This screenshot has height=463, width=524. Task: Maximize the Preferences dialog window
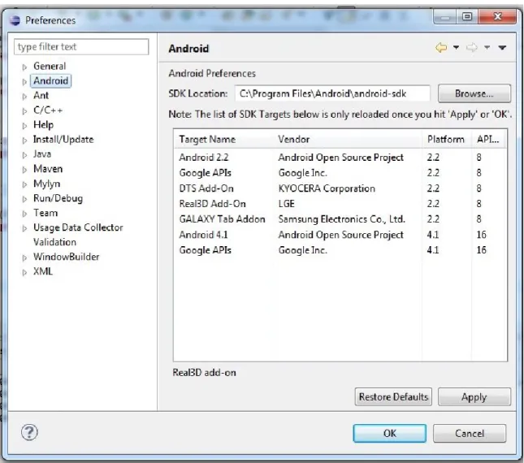pyautogui.click(x=467, y=16)
